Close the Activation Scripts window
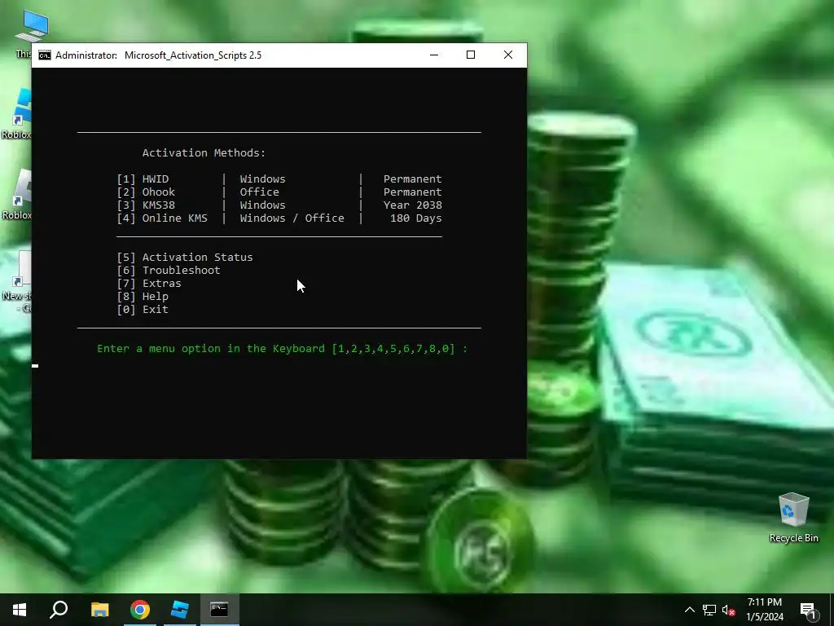This screenshot has height=626, width=834. point(508,55)
